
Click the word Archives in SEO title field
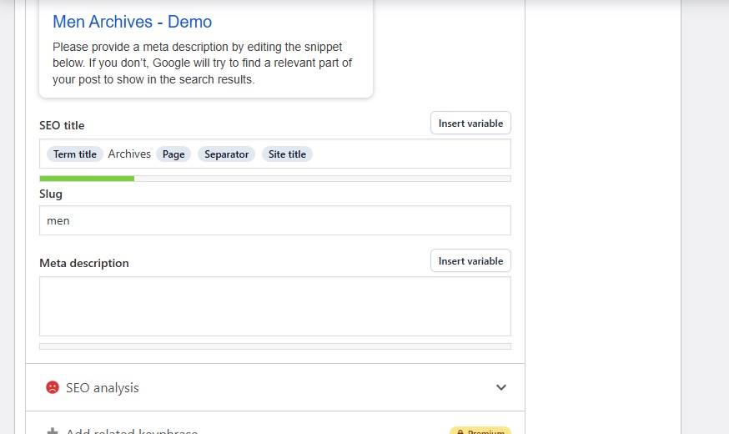coord(129,154)
